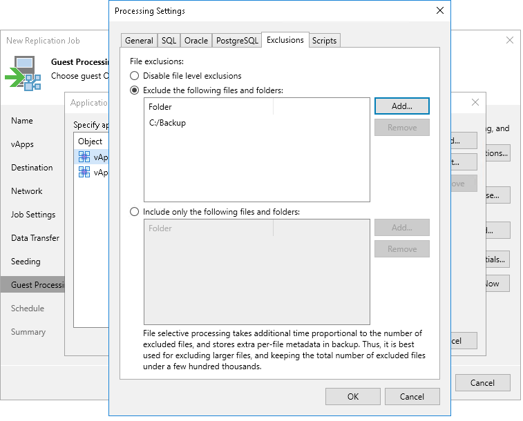Screen dimensions: 523x421
Task: Open the Data Transfer wizard step
Action: tap(35, 238)
